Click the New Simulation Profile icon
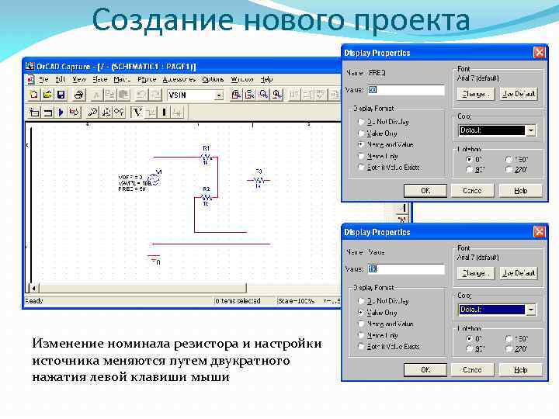The image size is (559, 419). click(34, 113)
